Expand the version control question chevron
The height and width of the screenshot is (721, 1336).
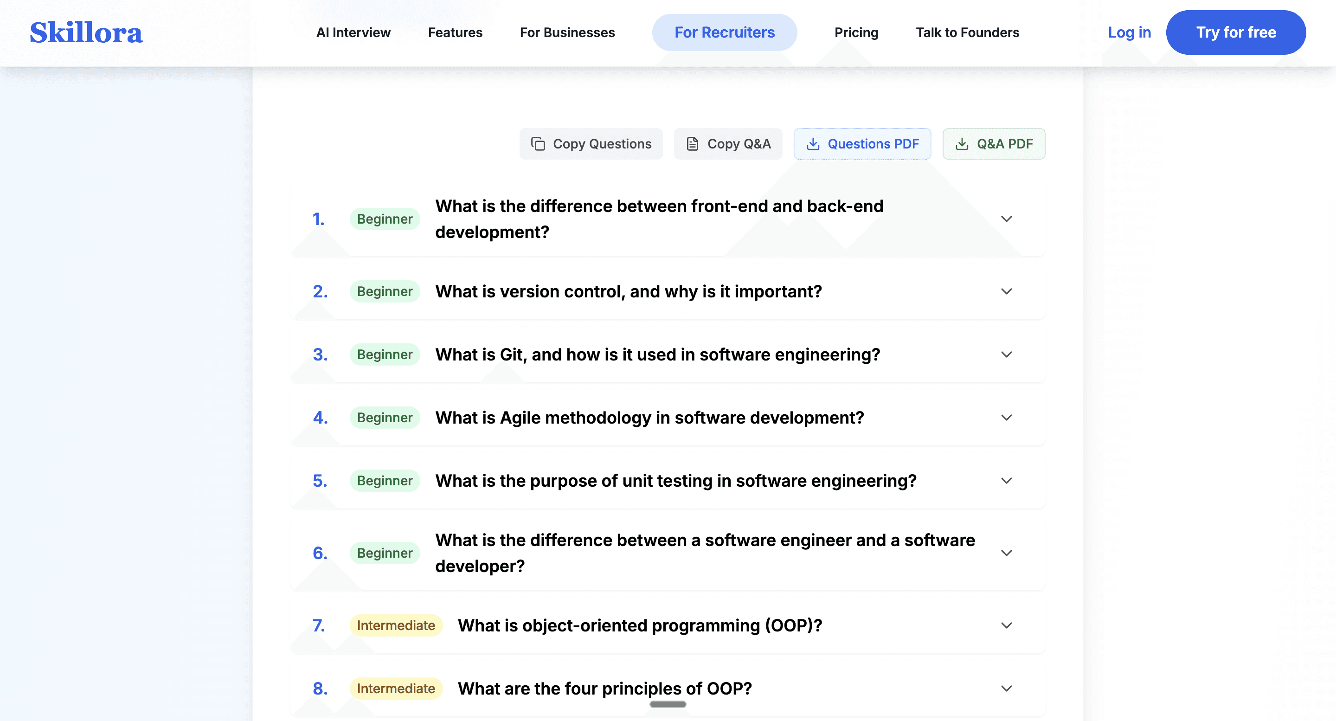(1006, 291)
